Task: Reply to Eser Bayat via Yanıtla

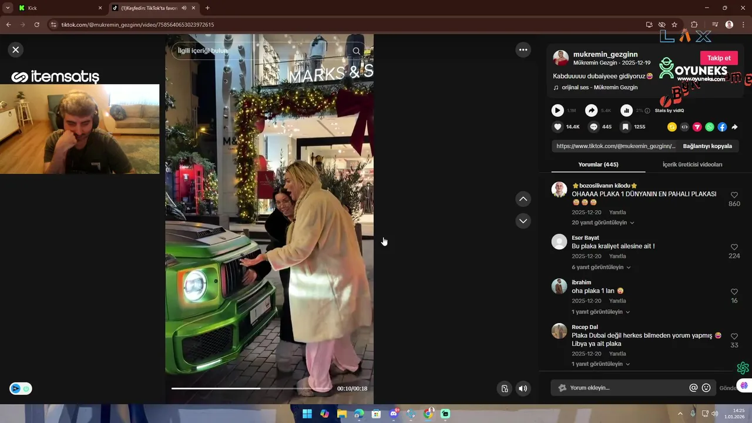Action: 617,257
